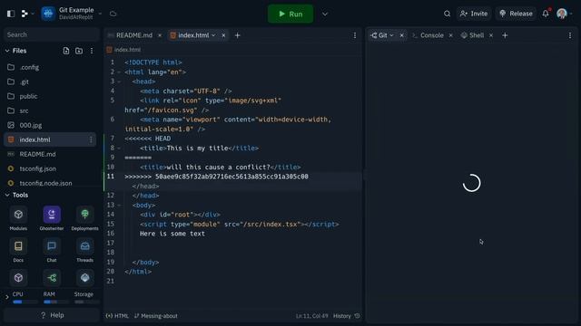This screenshot has height=326, width=581.
Task: Click the cloud sync status icon
Action: [113, 14]
